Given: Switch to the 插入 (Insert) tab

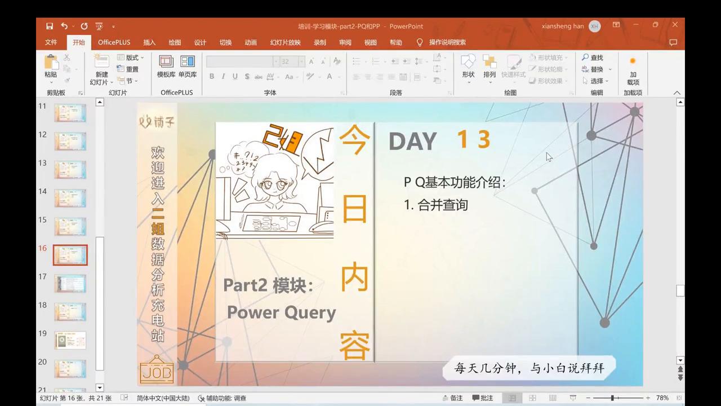Looking at the screenshot, I should click(148, 42).
